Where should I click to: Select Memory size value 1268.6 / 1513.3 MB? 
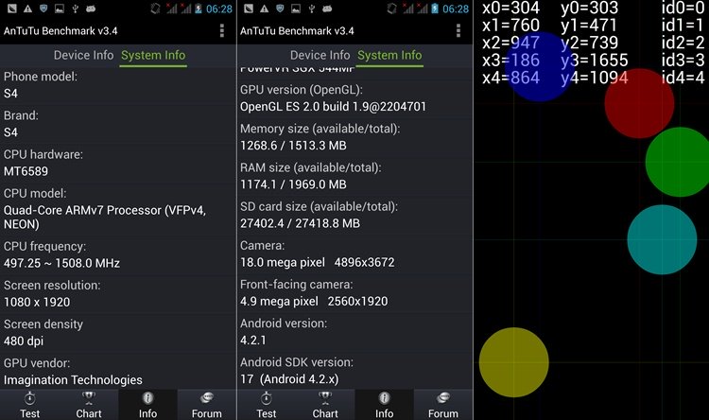click(x=293, y=146)
